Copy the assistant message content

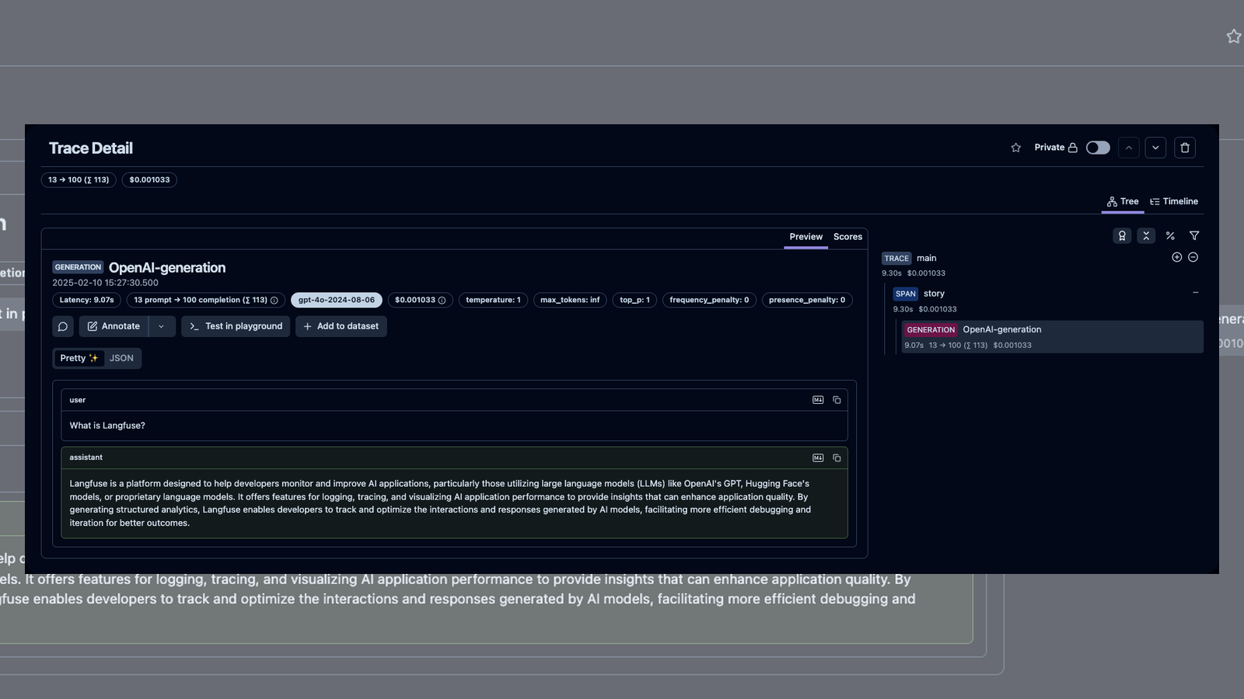click(x=837, y=458)
